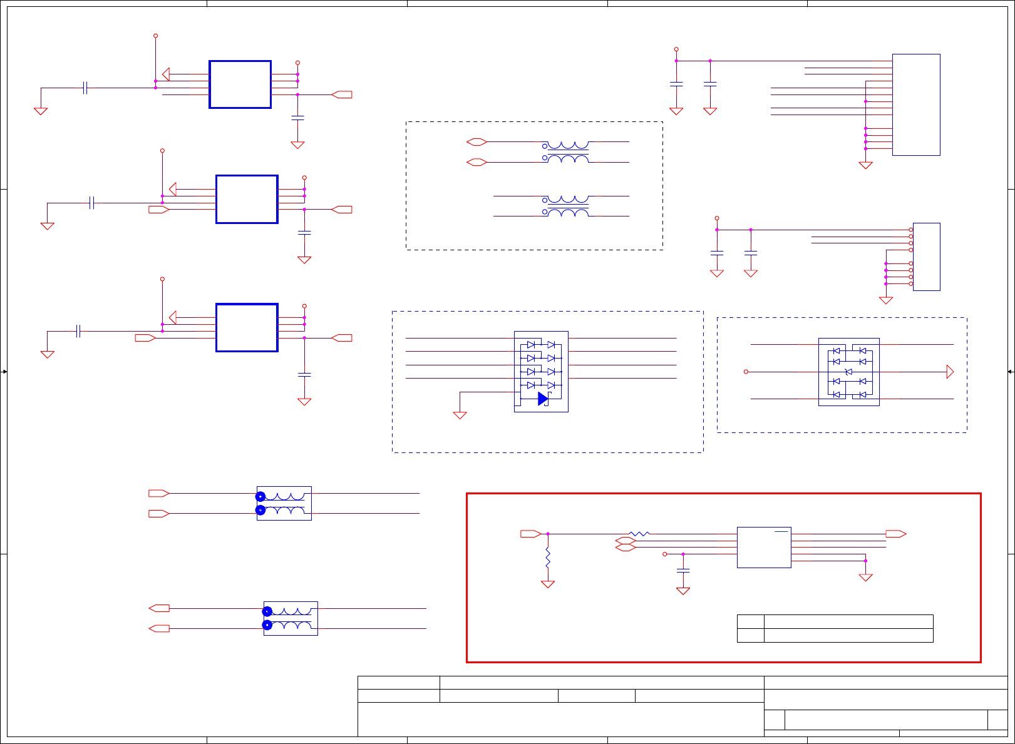This screenshot has width=1015, height=744.
Task: Select the multi-diode array component box
Action: pyautogui.click(x=541, y=372)
